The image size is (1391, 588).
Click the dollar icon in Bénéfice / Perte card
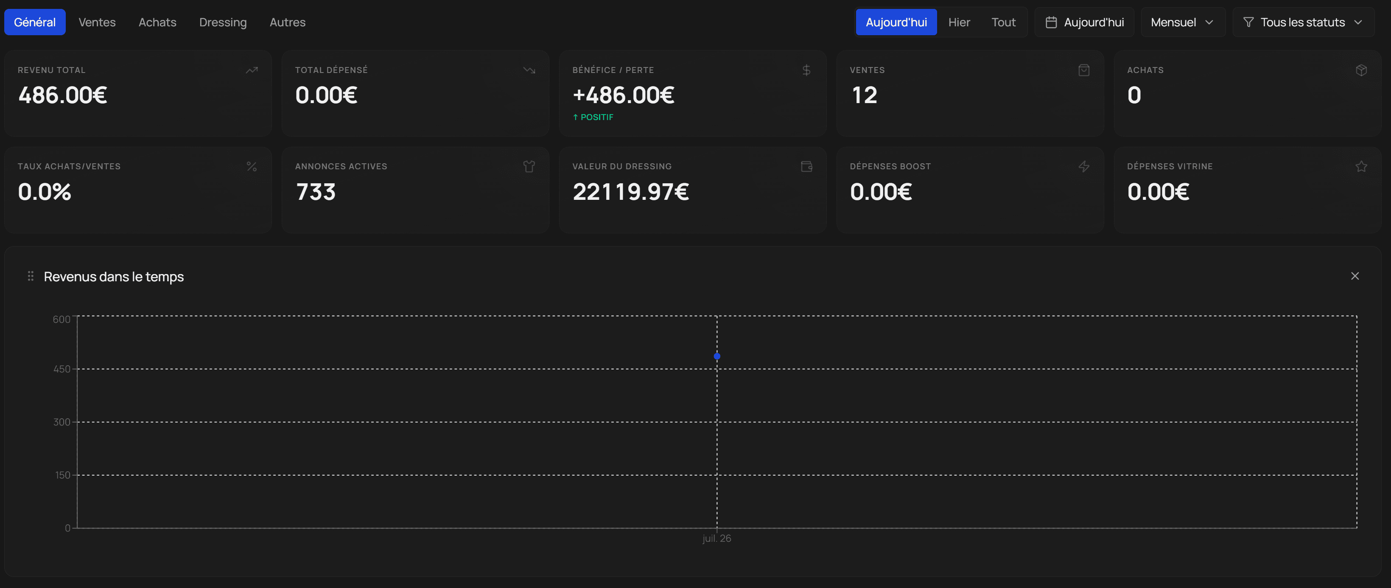[806, 70]
